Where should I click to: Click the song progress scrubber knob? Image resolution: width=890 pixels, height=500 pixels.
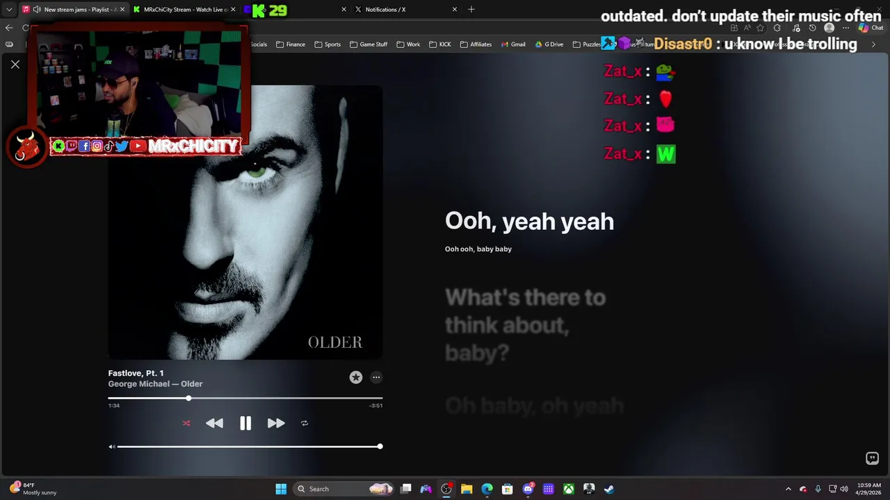click(x=188, y=399)
